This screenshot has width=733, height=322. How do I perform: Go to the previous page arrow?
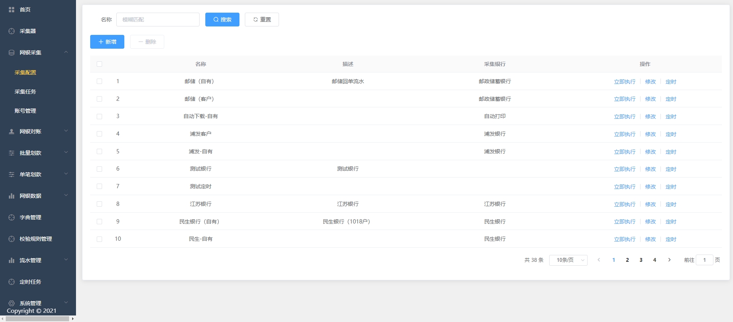pos(599,260)
